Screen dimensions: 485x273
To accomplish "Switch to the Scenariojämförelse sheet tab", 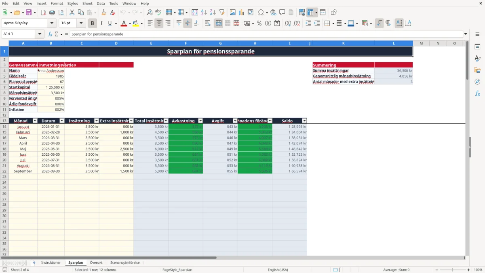I will (125, 263).
